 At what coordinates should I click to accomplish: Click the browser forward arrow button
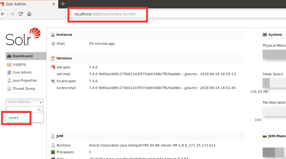click(x=12, y=14)
